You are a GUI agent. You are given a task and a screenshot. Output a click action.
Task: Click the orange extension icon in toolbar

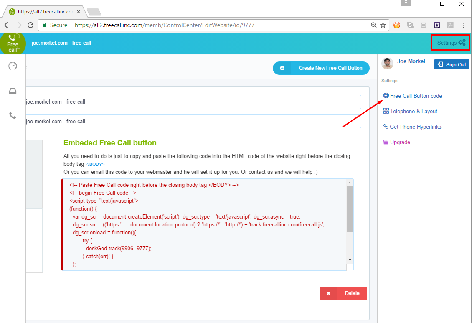pyautogui.click(x=397, y=25)
